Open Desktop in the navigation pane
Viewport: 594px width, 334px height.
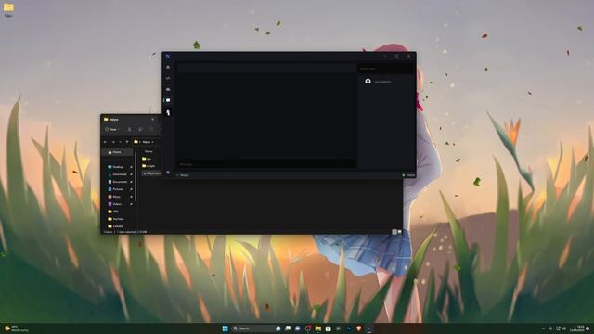pyautogui.click(x=118, y=167)
